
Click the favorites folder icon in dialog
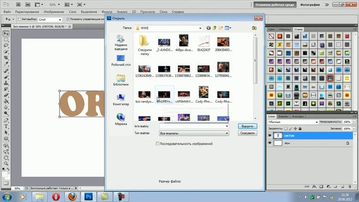(x=254, y=28)
